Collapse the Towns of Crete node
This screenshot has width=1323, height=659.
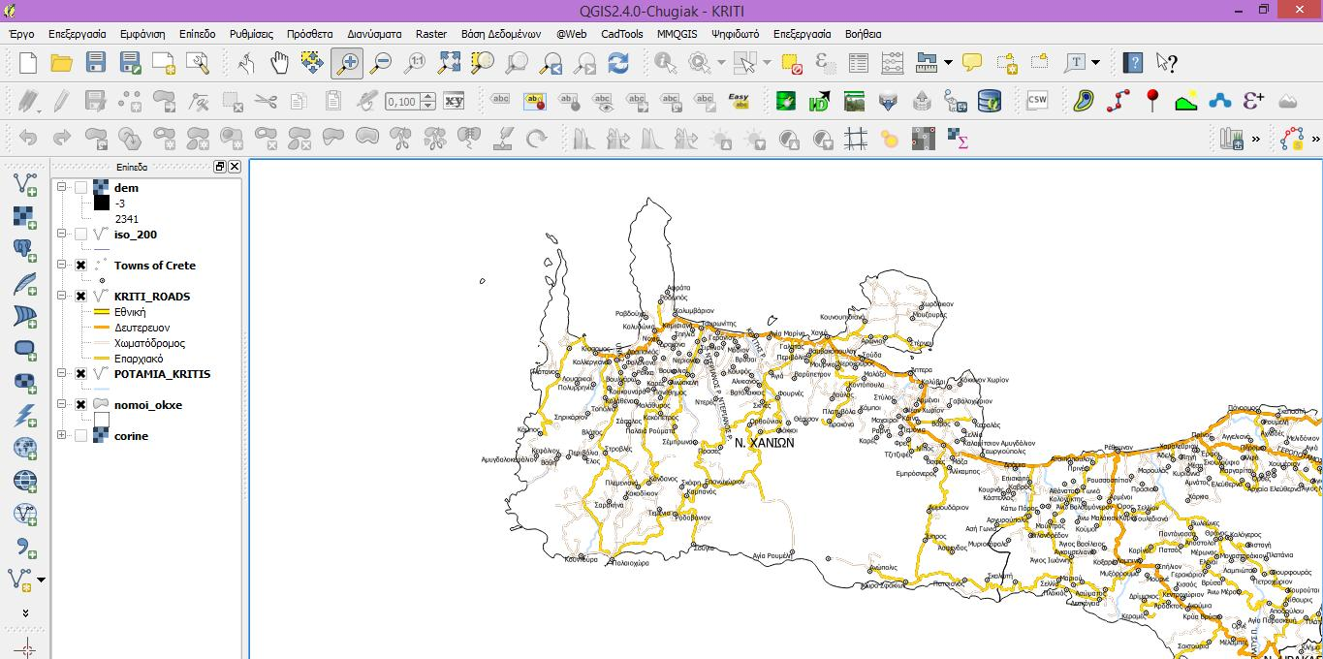coord(62,266)
